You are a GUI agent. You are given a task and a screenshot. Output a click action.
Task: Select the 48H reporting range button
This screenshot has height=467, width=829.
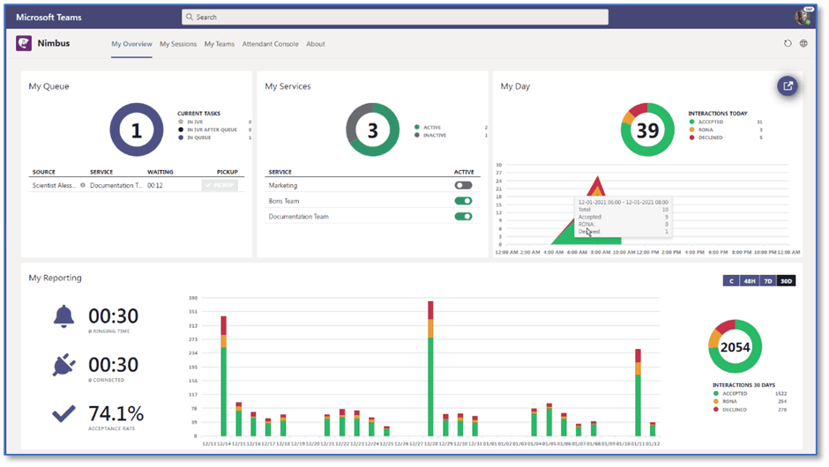click(750, 281)
